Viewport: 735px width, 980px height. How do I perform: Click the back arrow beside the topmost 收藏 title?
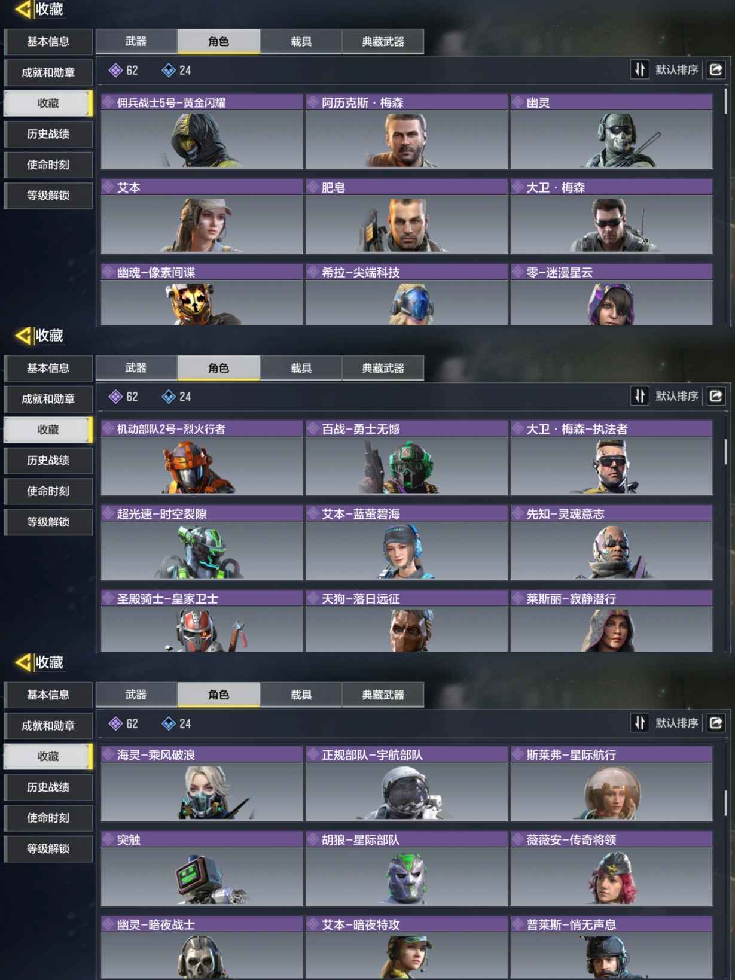23,9
